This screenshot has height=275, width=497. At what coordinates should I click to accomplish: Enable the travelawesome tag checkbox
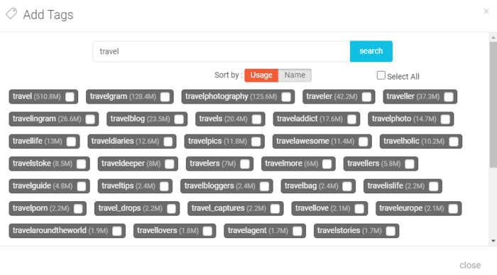364,141
